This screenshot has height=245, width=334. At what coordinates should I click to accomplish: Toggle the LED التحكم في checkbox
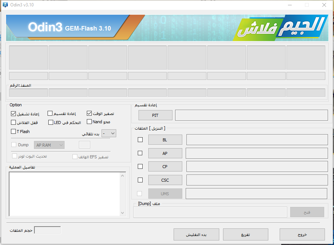pos(51,122)
